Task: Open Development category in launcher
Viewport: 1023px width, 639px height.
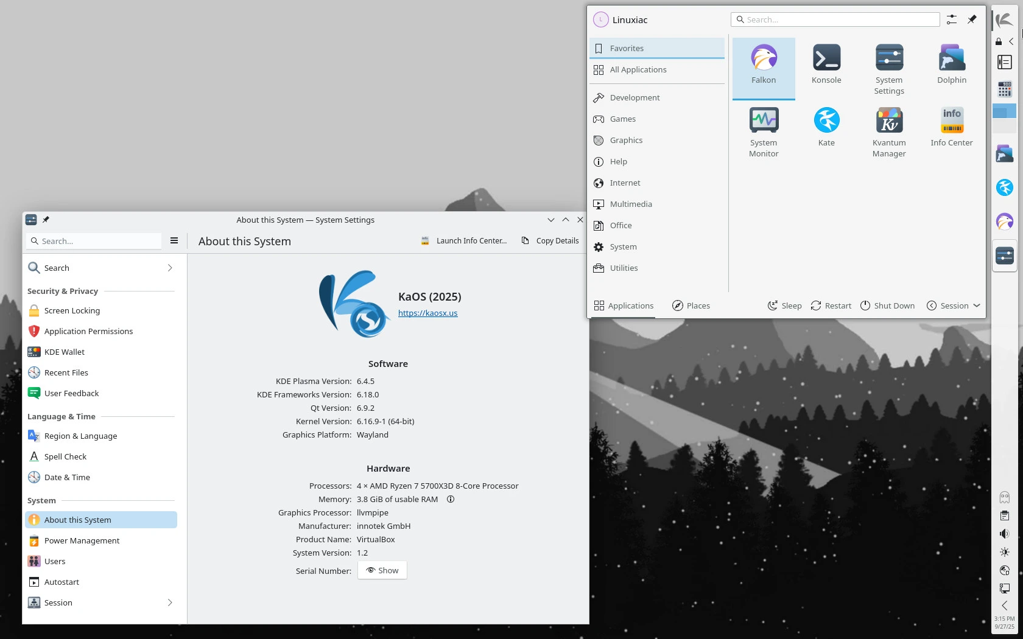Action: 657,97
